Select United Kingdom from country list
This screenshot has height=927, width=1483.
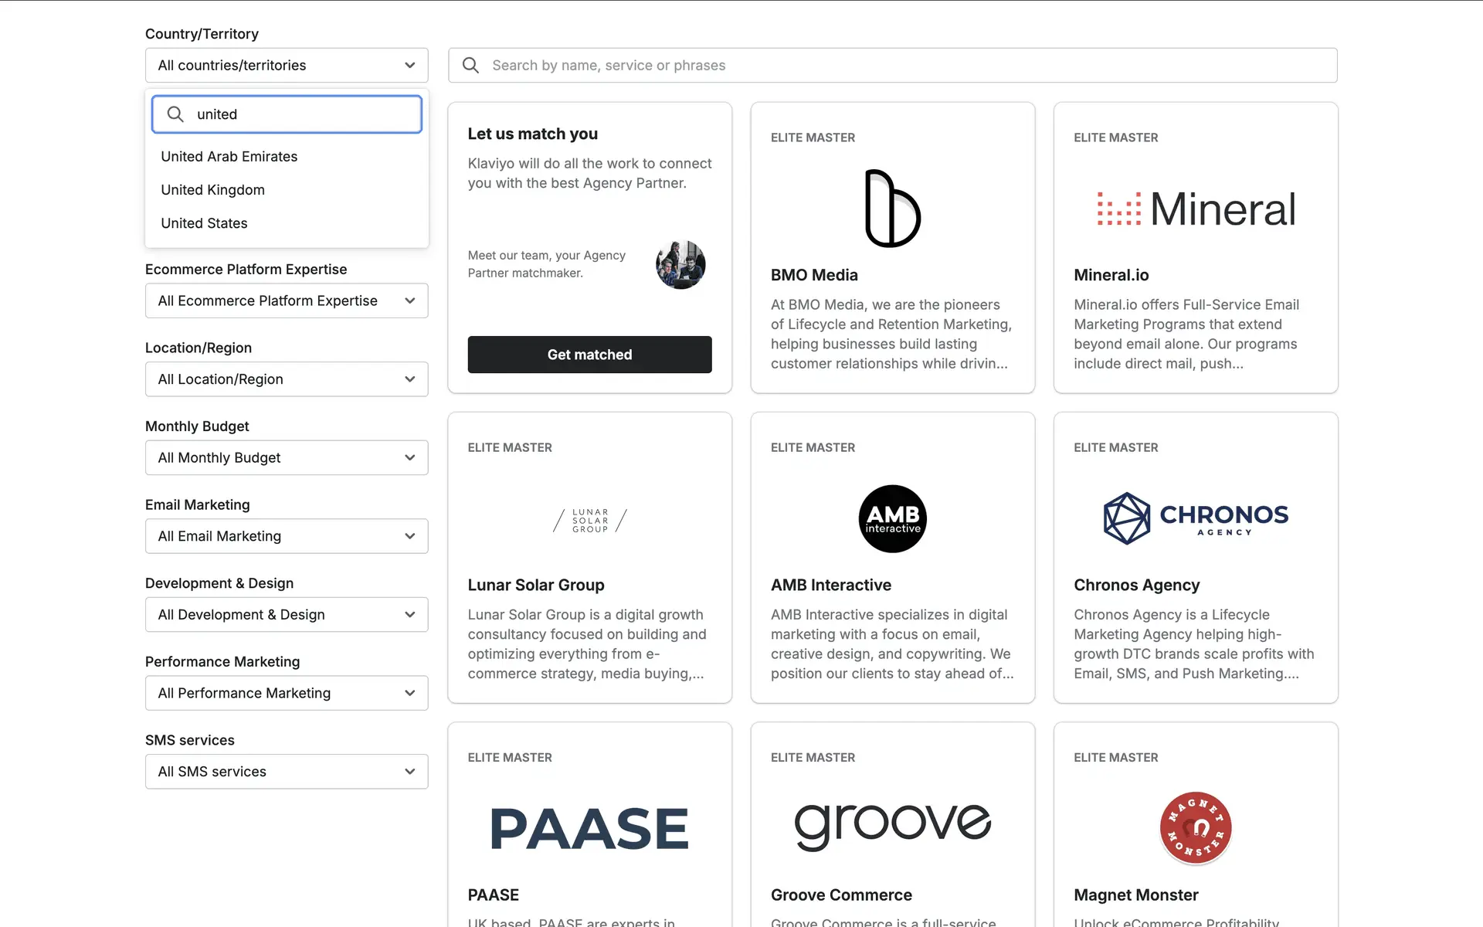(212, 190)
